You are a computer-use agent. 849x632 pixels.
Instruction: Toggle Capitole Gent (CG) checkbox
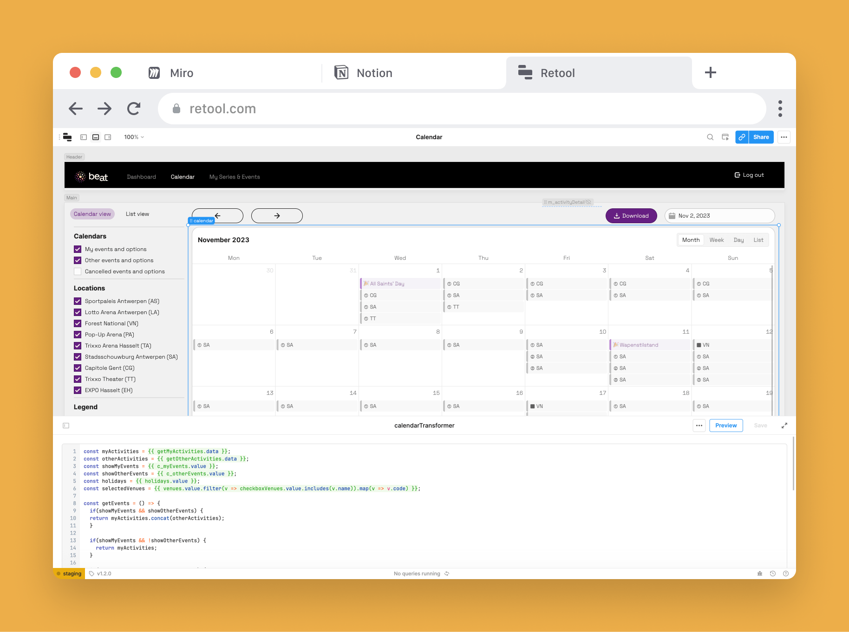78,368
